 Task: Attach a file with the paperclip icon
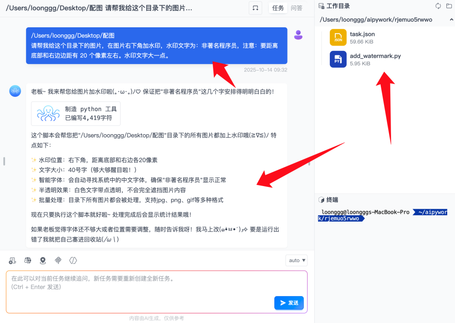[x=58, y=260]
